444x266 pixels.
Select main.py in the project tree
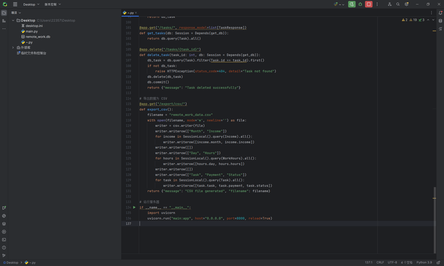pyautogui.click(x=31, y=31)
